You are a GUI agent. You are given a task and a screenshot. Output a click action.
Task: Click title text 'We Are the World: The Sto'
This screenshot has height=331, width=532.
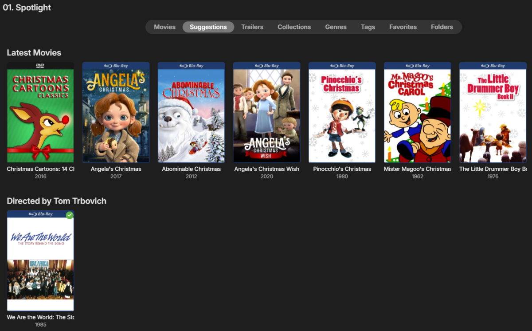[x=41, y=317]
